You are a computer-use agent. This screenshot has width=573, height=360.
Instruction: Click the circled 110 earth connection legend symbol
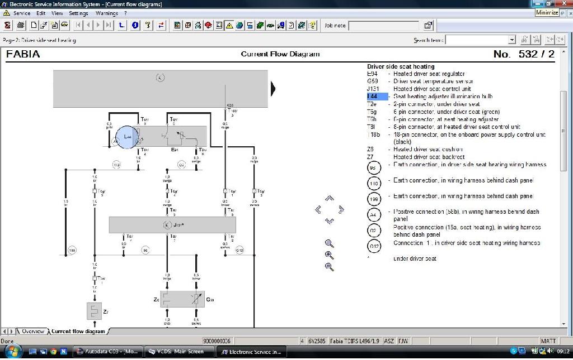coord(374,183)
